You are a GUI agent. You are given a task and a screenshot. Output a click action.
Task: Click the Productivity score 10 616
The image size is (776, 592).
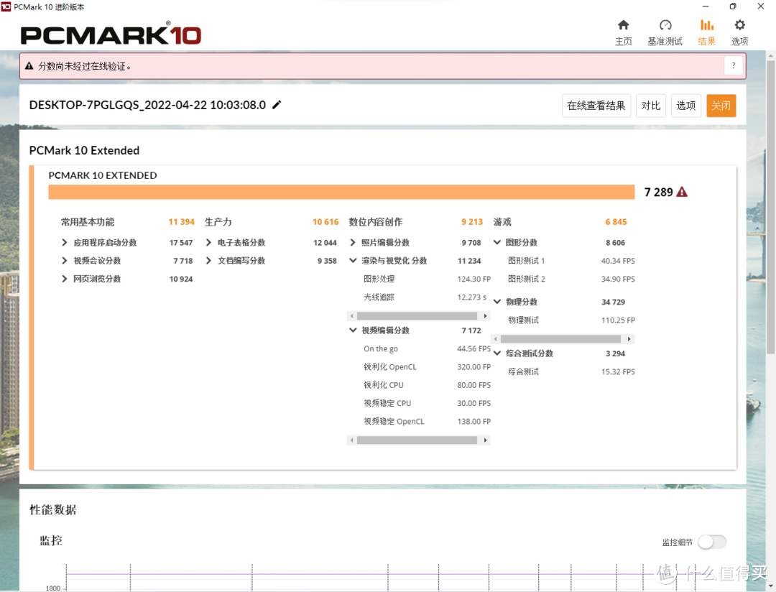pos(325,222)
